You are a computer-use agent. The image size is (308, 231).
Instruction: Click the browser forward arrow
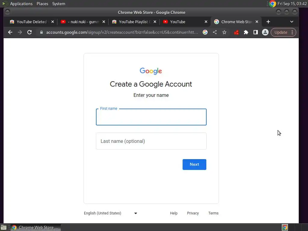pos(20,32)
